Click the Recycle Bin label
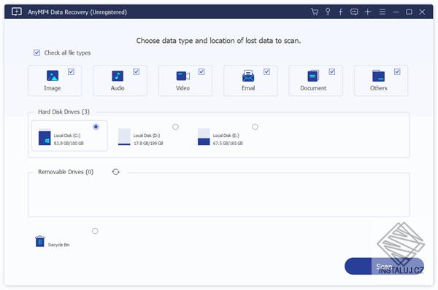The image size is (438, 290). point(58,245)
